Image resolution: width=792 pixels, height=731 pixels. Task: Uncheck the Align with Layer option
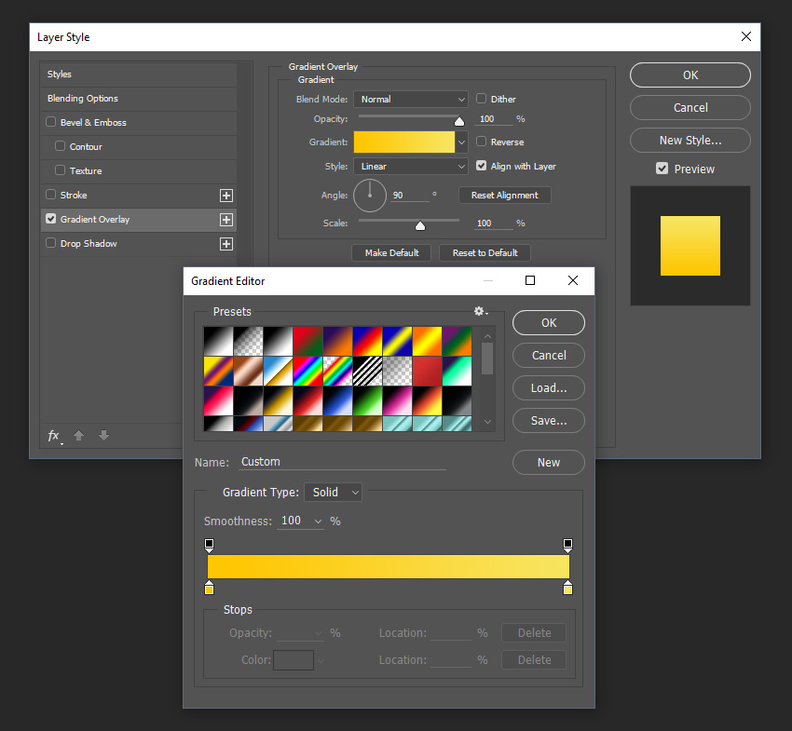click(482, 166)
